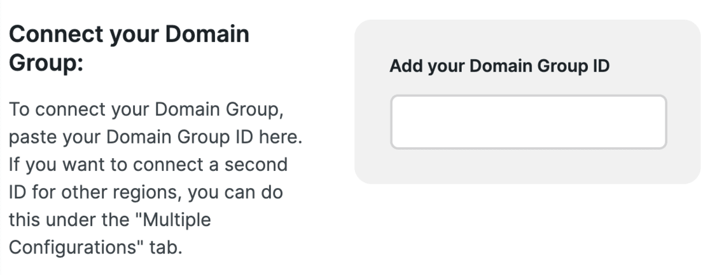Click the "Add your Domain Group ID" label
The width and height of the screenshot is (710, 275).
[500, 66]
